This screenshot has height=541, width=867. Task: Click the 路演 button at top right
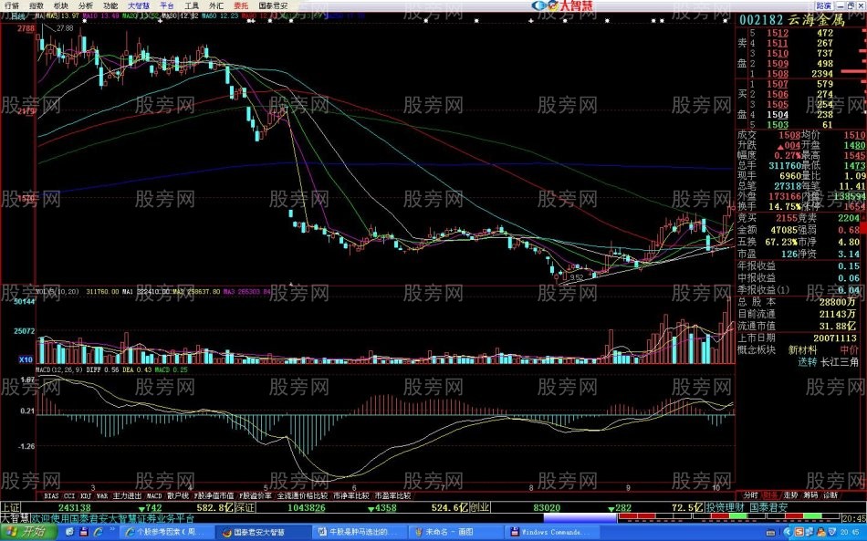click(823, 5)
